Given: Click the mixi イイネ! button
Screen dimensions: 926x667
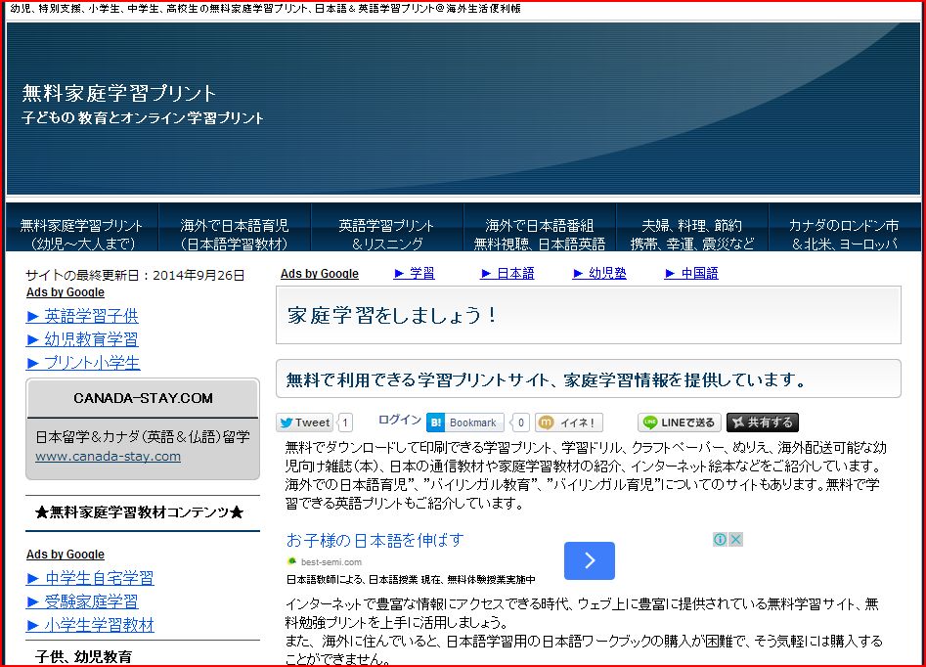Looking at the screenshot, I should pos(569,422).
